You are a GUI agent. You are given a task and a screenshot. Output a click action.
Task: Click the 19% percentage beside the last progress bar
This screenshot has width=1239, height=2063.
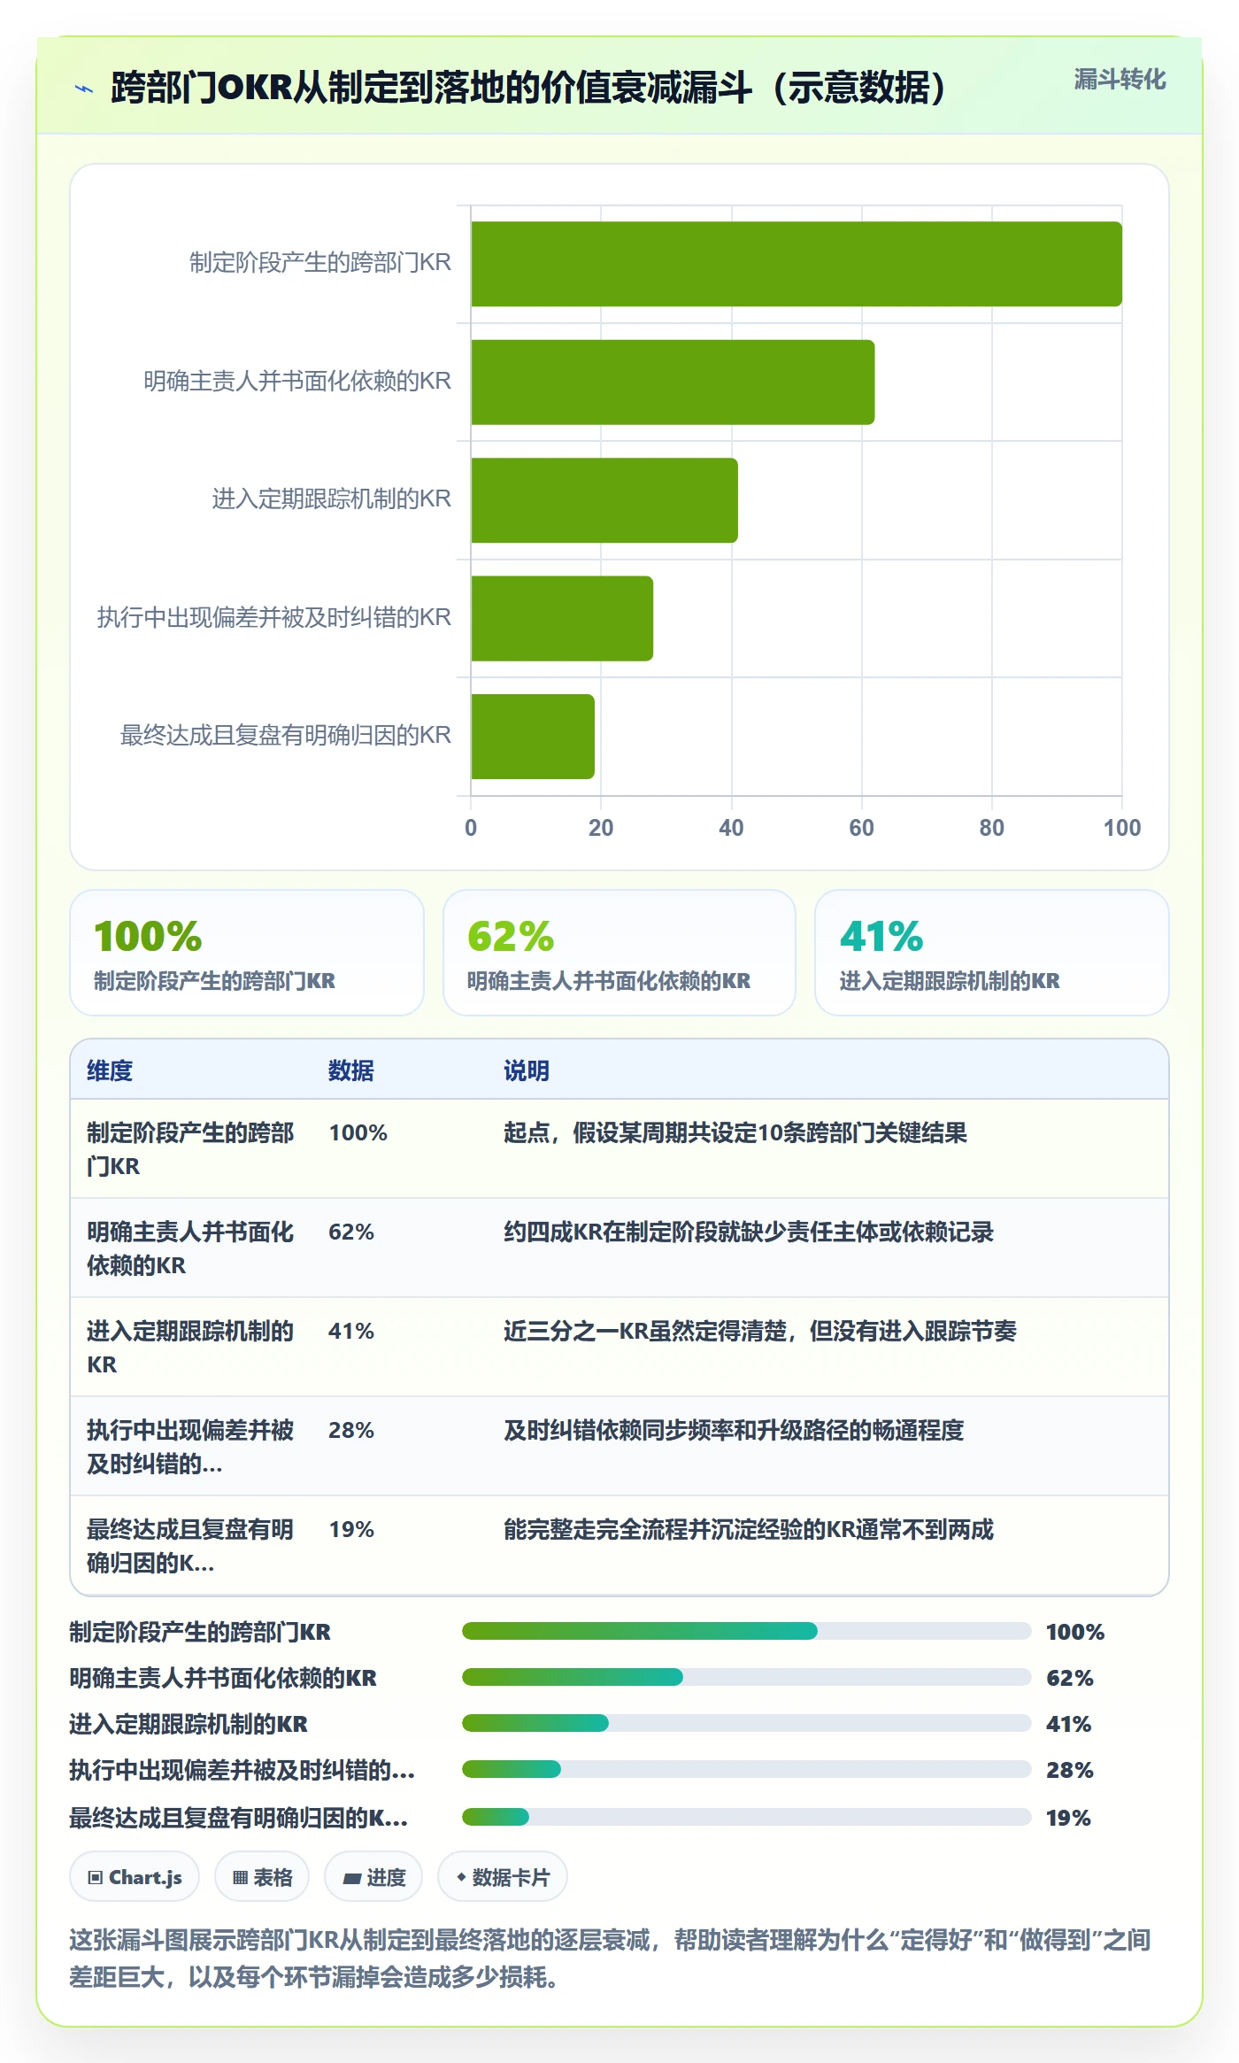point(1068,1818)
